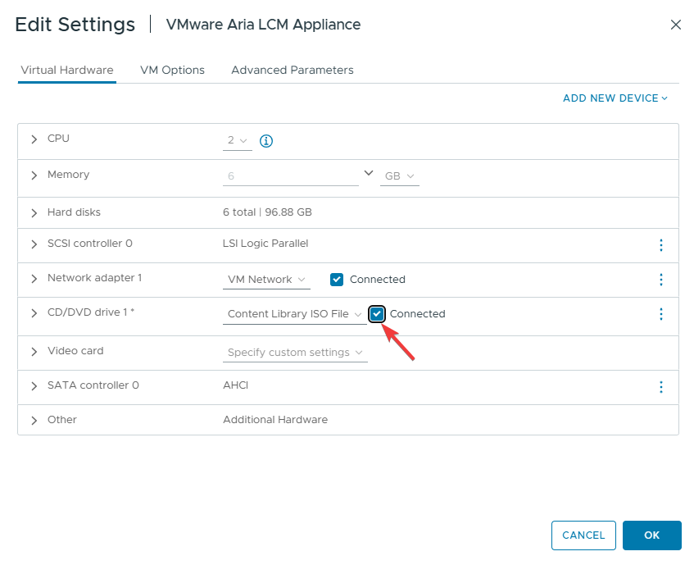Switch to the Virtual Hardware tab
The image size is (694, 565).
click(x=67, y=70)
